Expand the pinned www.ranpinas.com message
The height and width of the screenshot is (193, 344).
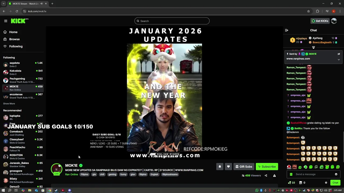[339, 60]
